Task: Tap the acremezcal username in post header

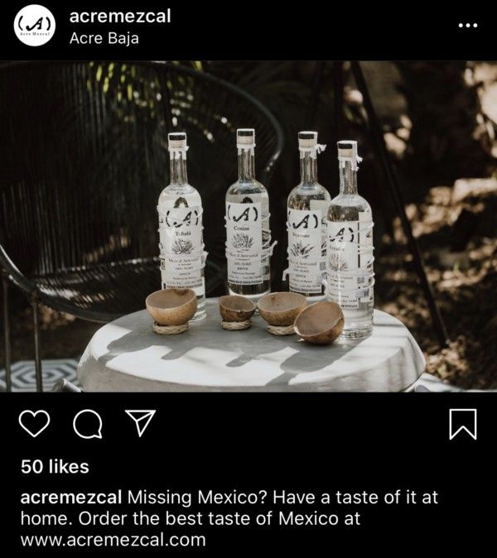Action: tap(120, 17)
